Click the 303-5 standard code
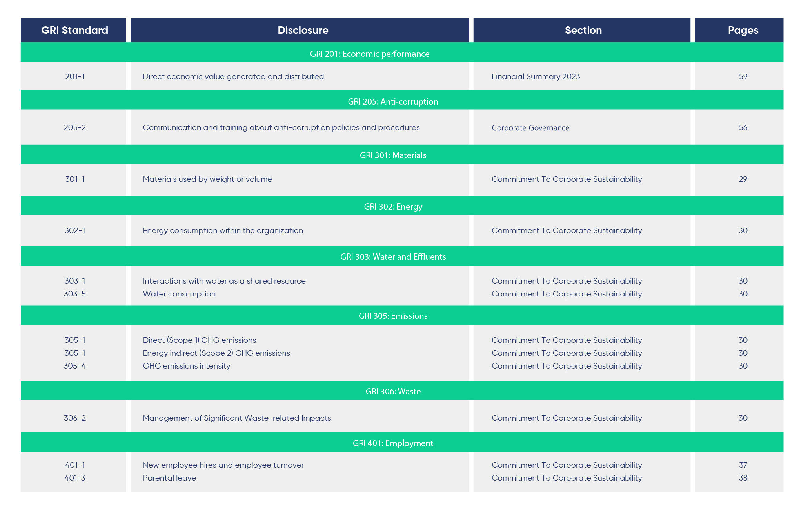Viewport: 808px width, 508px height. pos(75,294)
